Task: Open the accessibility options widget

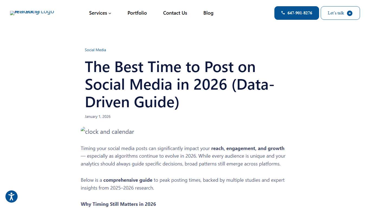Action: (11, 196)
